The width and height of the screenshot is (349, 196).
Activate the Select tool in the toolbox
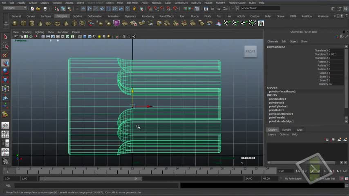coord(5,37)
